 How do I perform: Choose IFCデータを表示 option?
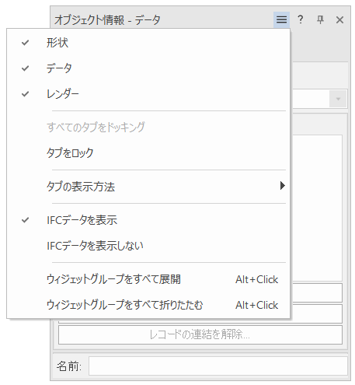(148, 220)
